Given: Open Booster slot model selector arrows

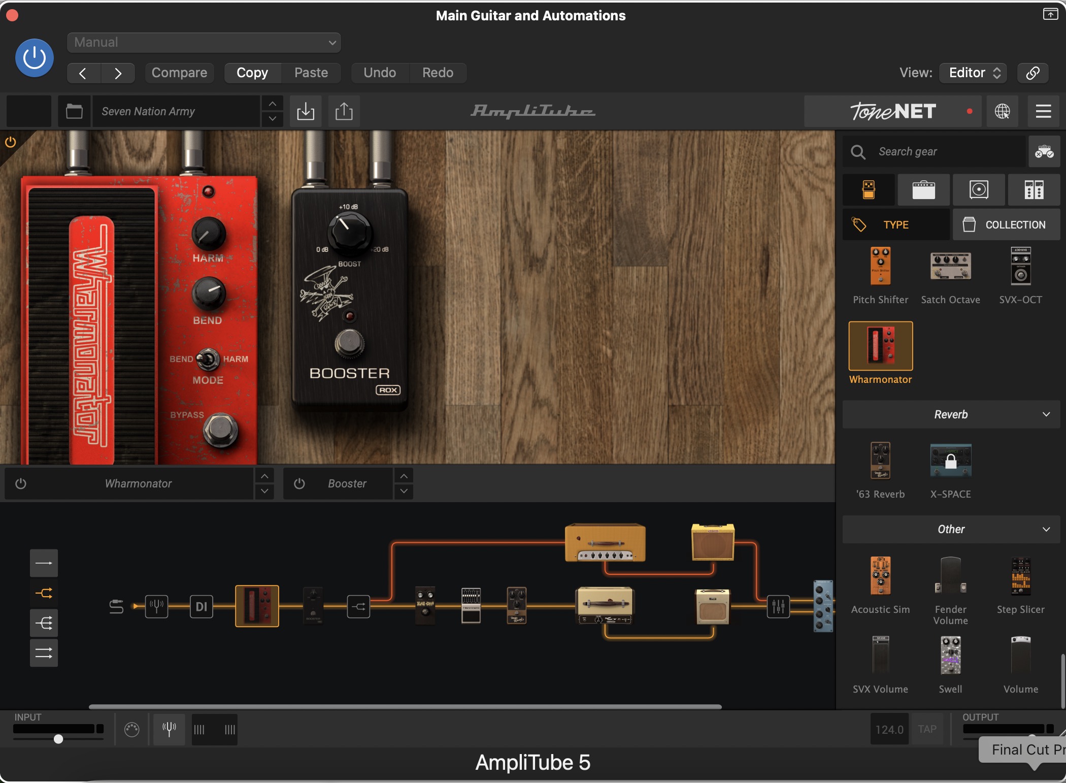Looking at the screenshot, I should pyautogui.click(x=404, y=483).
